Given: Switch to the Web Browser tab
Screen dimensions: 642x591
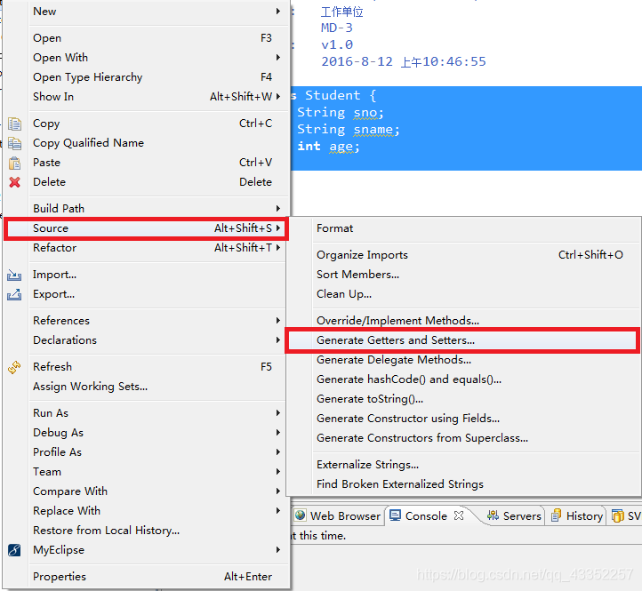Looking at the screenshot, I should (x=338, y=515).
